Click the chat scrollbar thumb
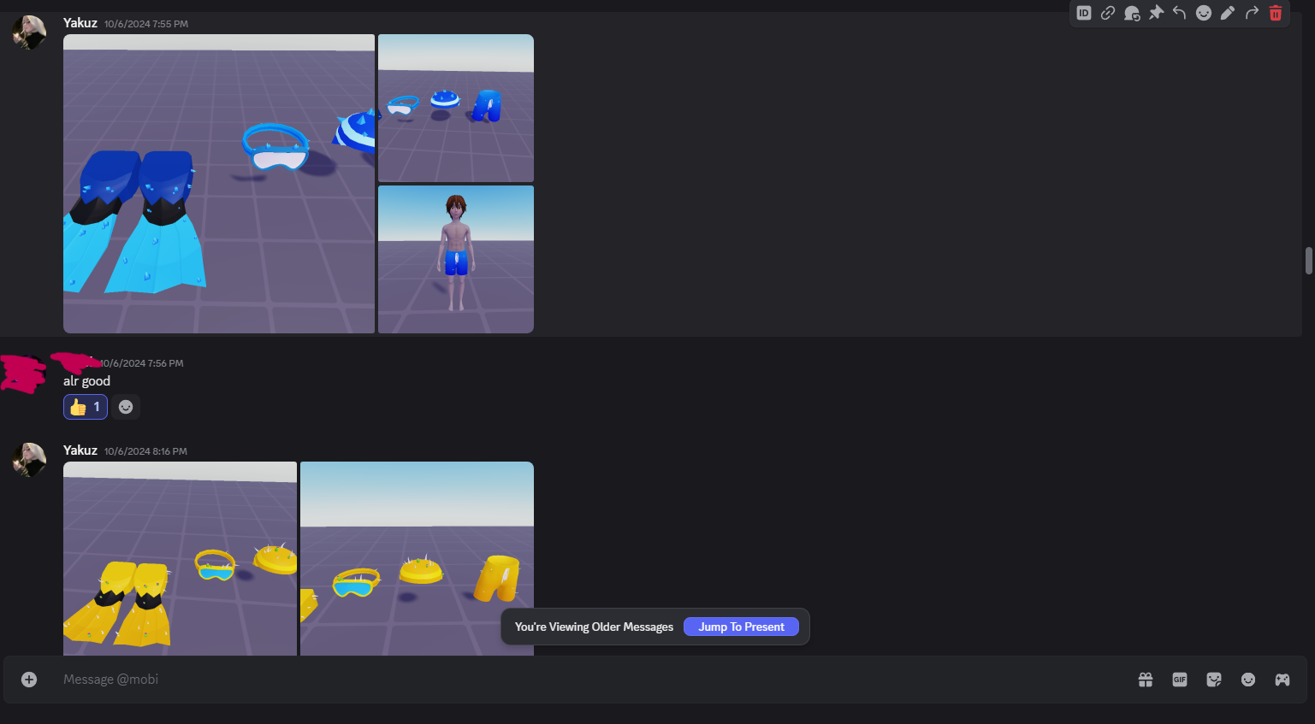Image resolution: width=1315 pixels, height=724 pixels. [x=1309, y=261]
